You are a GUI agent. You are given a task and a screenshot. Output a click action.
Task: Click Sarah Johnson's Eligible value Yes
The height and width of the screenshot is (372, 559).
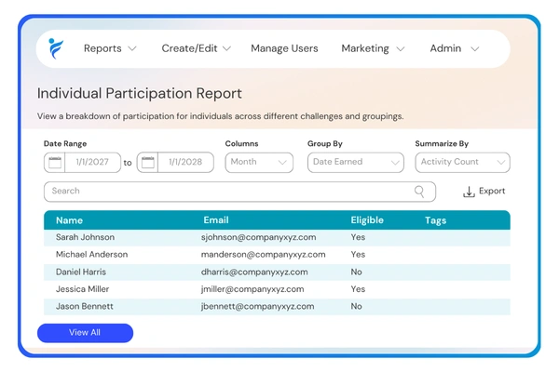pyautogui.click(x=358, y=237)
